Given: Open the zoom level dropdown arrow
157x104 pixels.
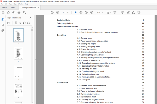Looking at the screenshot, I should coord(103,12).
